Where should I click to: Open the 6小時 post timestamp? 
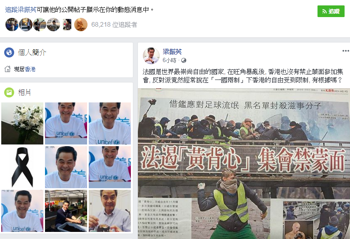170,60
